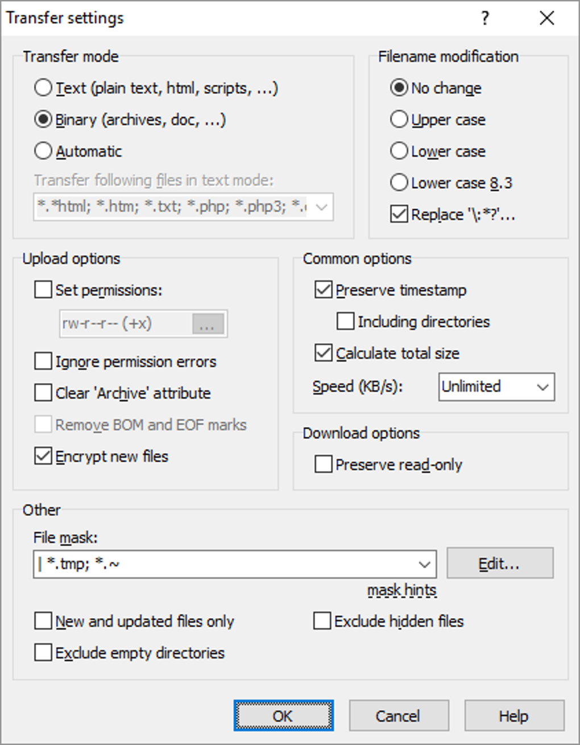Close the Transfer settings dialog
This screenshot has width=580, height=745.
[546, 19]
